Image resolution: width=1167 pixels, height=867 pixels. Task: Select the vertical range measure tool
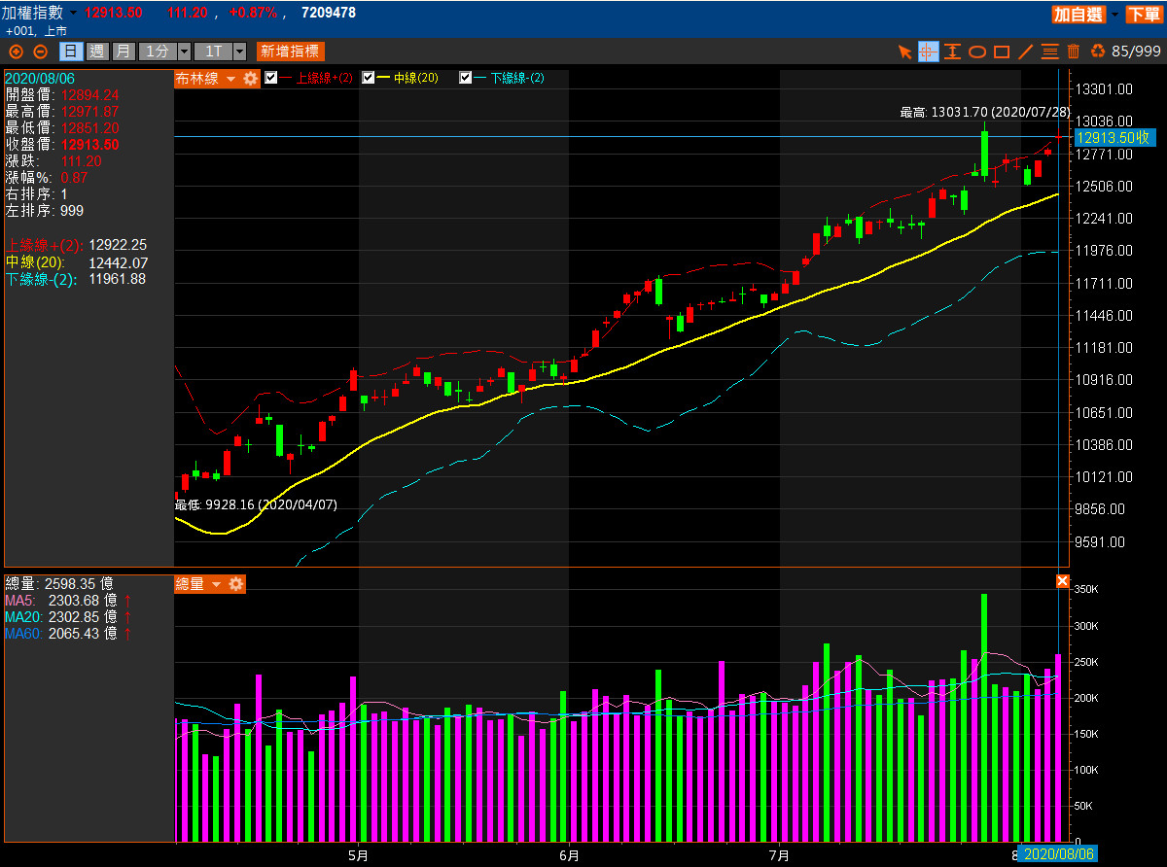pyautogui.click(x=953, y=52)
